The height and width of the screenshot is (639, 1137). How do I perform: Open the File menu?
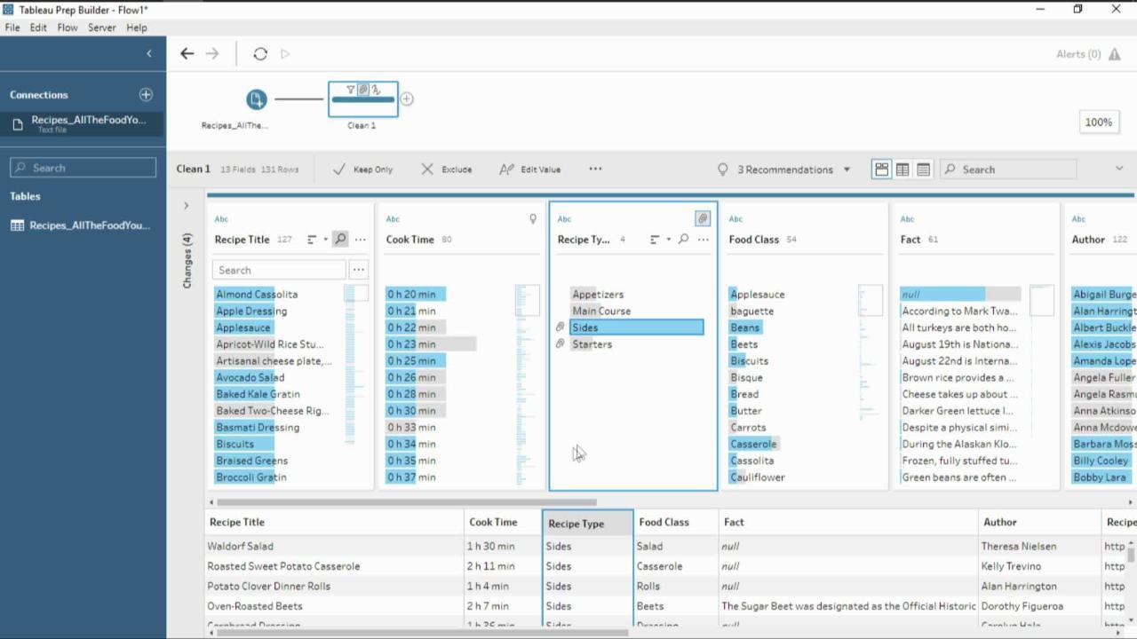(x=12, y=28)
